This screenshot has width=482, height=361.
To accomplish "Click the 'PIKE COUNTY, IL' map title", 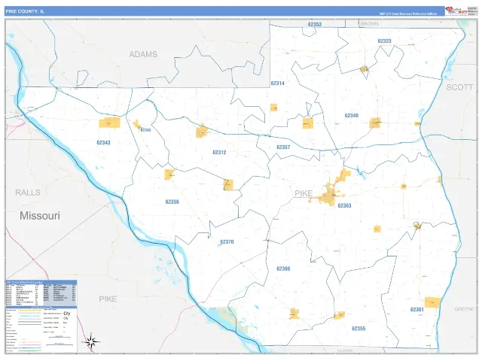I will click(x=25, y=11).
